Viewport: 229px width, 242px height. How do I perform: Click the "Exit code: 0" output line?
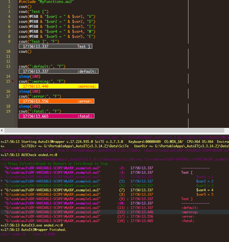point(28,234)
